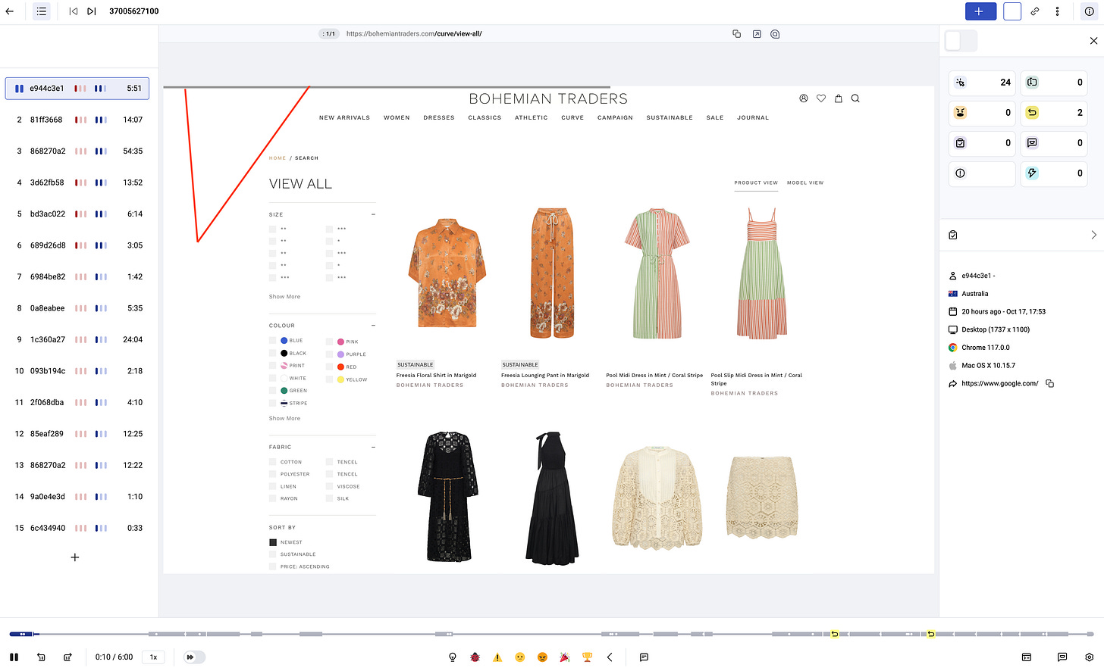This screenshot has width=1104, height=671.
Task: Open the feedback chat icon at bottom right
Action: tap(1062, 657)
